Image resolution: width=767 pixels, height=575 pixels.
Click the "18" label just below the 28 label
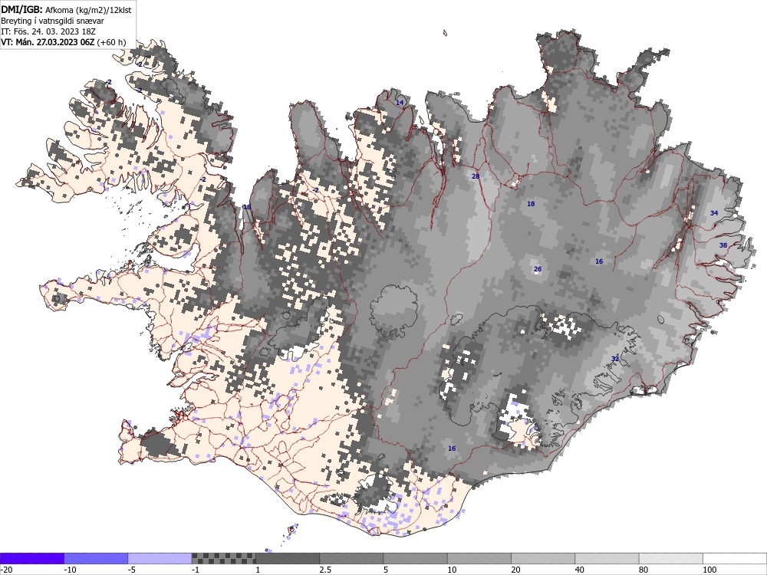click(x=531, y=204)
